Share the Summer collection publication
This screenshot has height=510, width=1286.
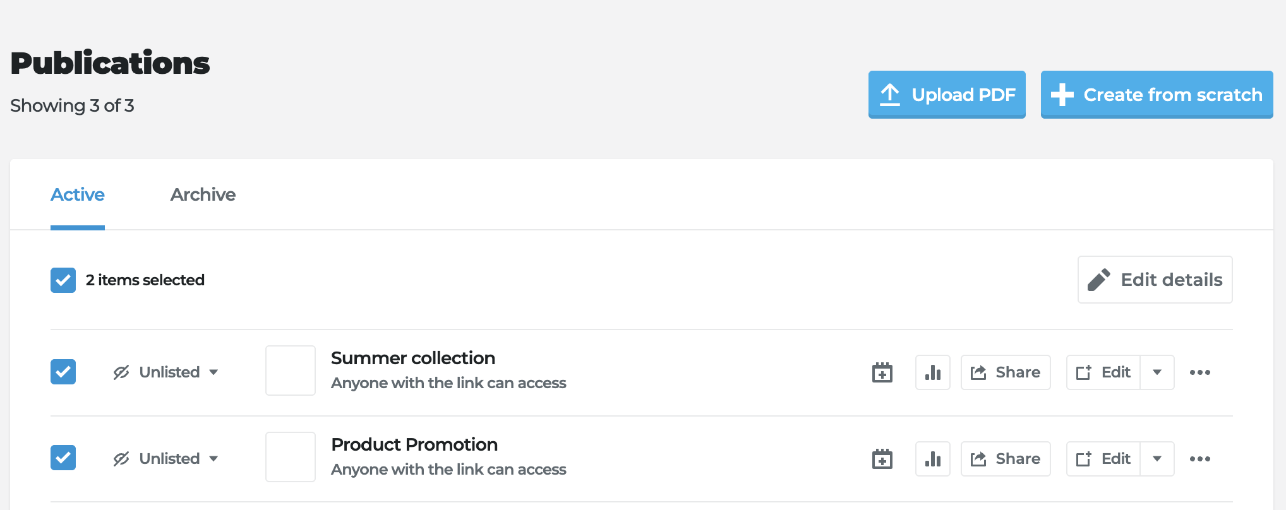pyautogui.click(x=1005, y=372)
